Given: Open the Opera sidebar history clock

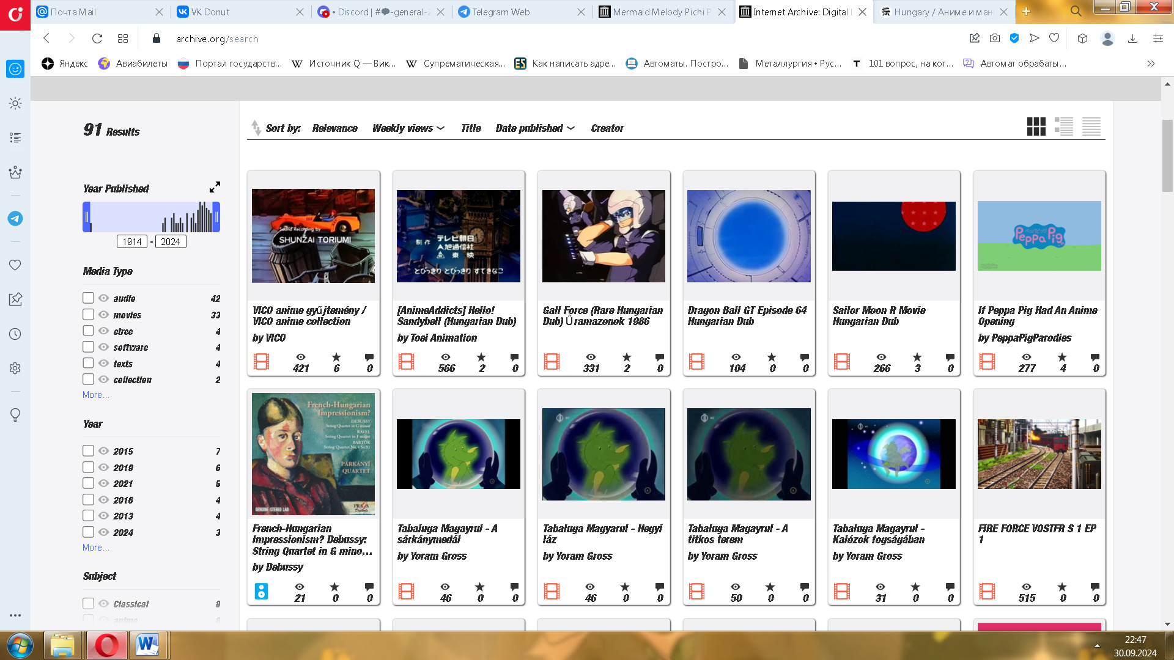Looking at the screenshot, I should pyautogui.click(x=15, y=334).
